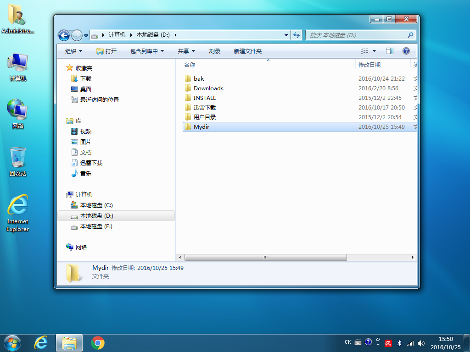Image resolution: width=470 pixels, height=352 pixels.
Task: Open recent locations dropdown arrow
Action: tap(86, 35)
